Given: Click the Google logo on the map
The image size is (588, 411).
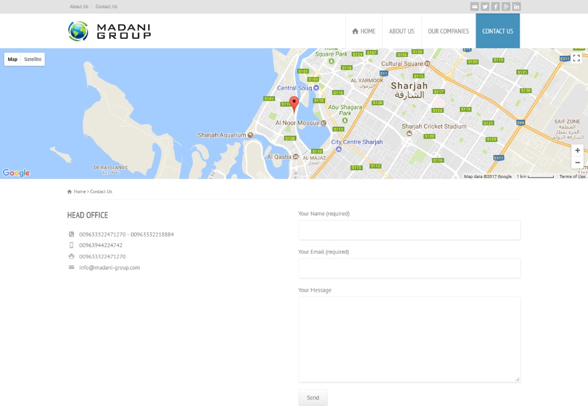Looking at the screenshot, I should point(16,173).
